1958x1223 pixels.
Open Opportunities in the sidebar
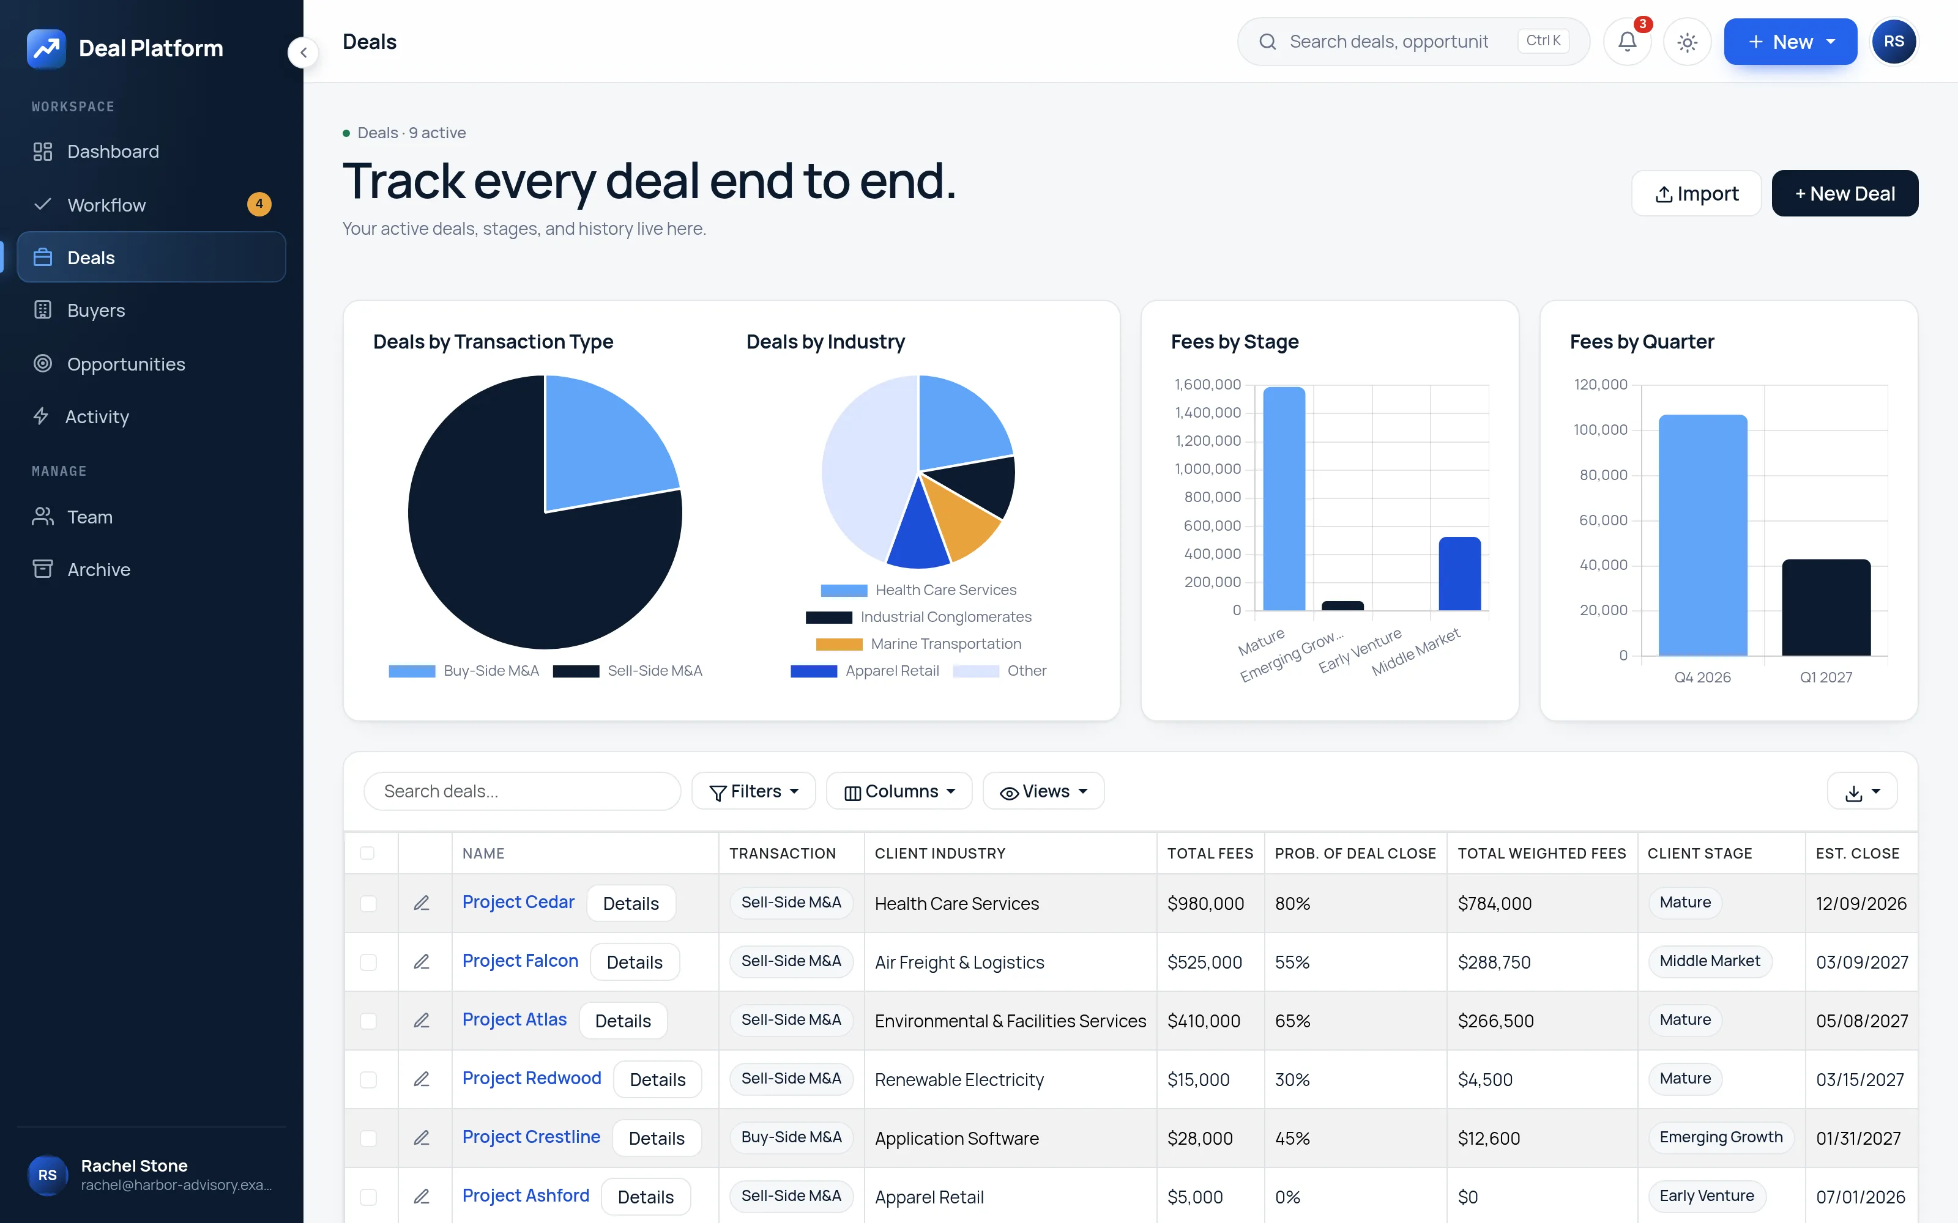pos(151,364)
